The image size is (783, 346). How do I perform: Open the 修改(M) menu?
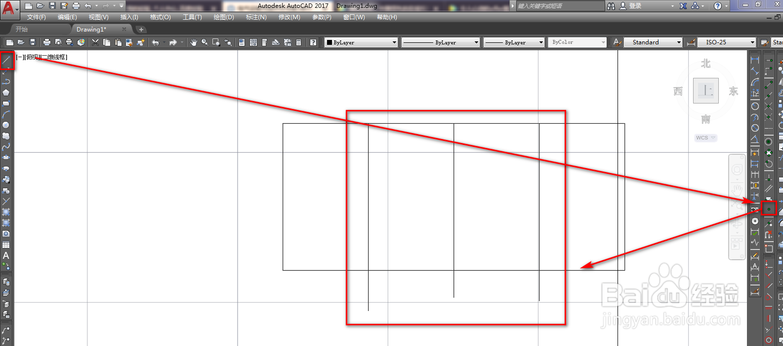click(289, 17)
